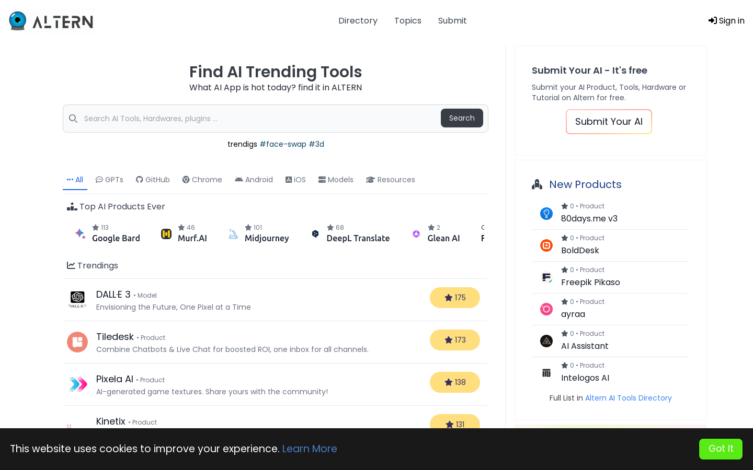Open the Directory menu item
The width and height of the screenshot is (753, 470).
pos(358,21)
